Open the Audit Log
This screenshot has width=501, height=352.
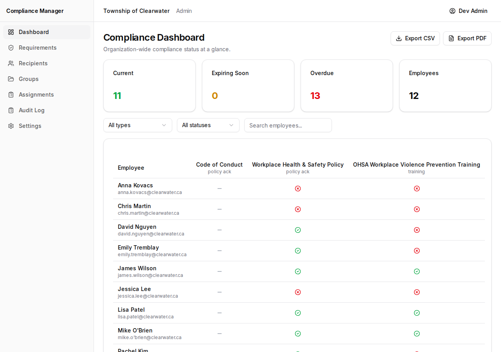point(47,110)
